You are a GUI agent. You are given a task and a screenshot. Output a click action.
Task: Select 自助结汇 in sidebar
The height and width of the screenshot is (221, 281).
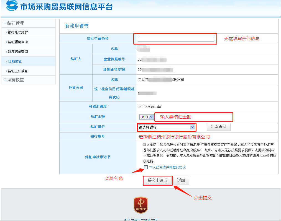15,61
